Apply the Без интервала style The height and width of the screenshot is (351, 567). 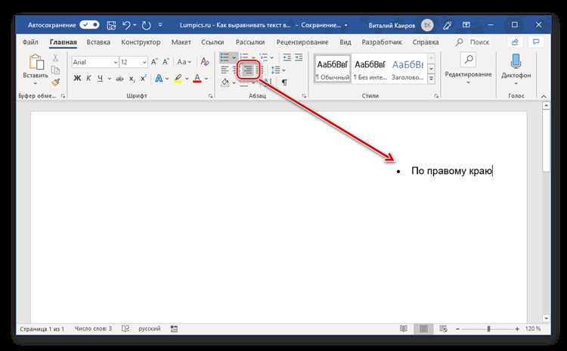370,69
